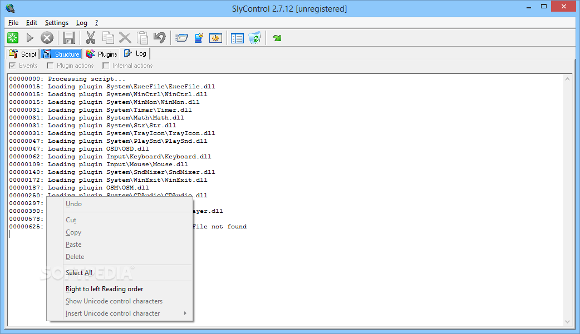Toggle the Events checkbox
The height and width of the screenshot is (334, 580).
[x=12, y=66]
